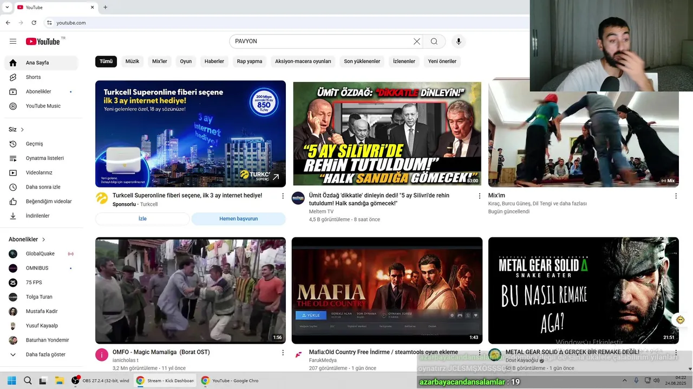
Task: Select the Yeni öneriler filter chip
Action: (x=442, y=62)
